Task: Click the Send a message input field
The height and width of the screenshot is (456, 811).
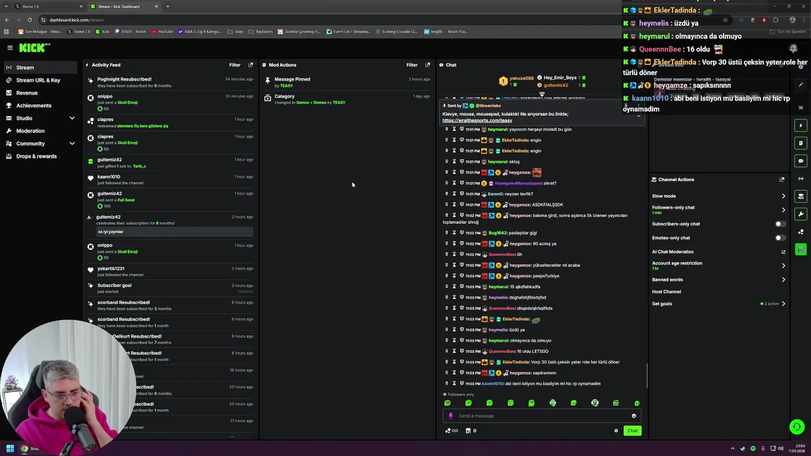Action: tap(542, 415)
